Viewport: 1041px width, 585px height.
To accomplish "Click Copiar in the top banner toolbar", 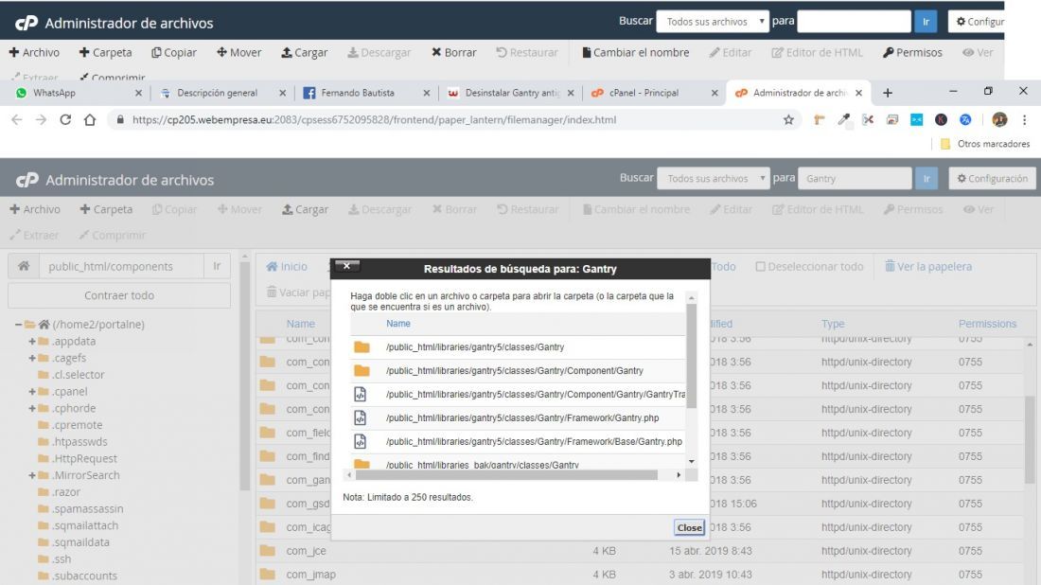I will [174, 52].
